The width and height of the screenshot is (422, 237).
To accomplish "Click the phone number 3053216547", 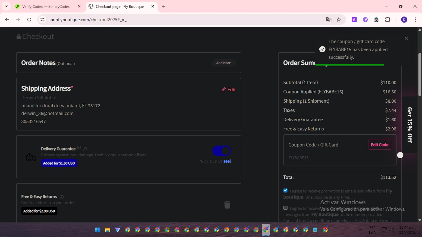I will click(33, 121).
